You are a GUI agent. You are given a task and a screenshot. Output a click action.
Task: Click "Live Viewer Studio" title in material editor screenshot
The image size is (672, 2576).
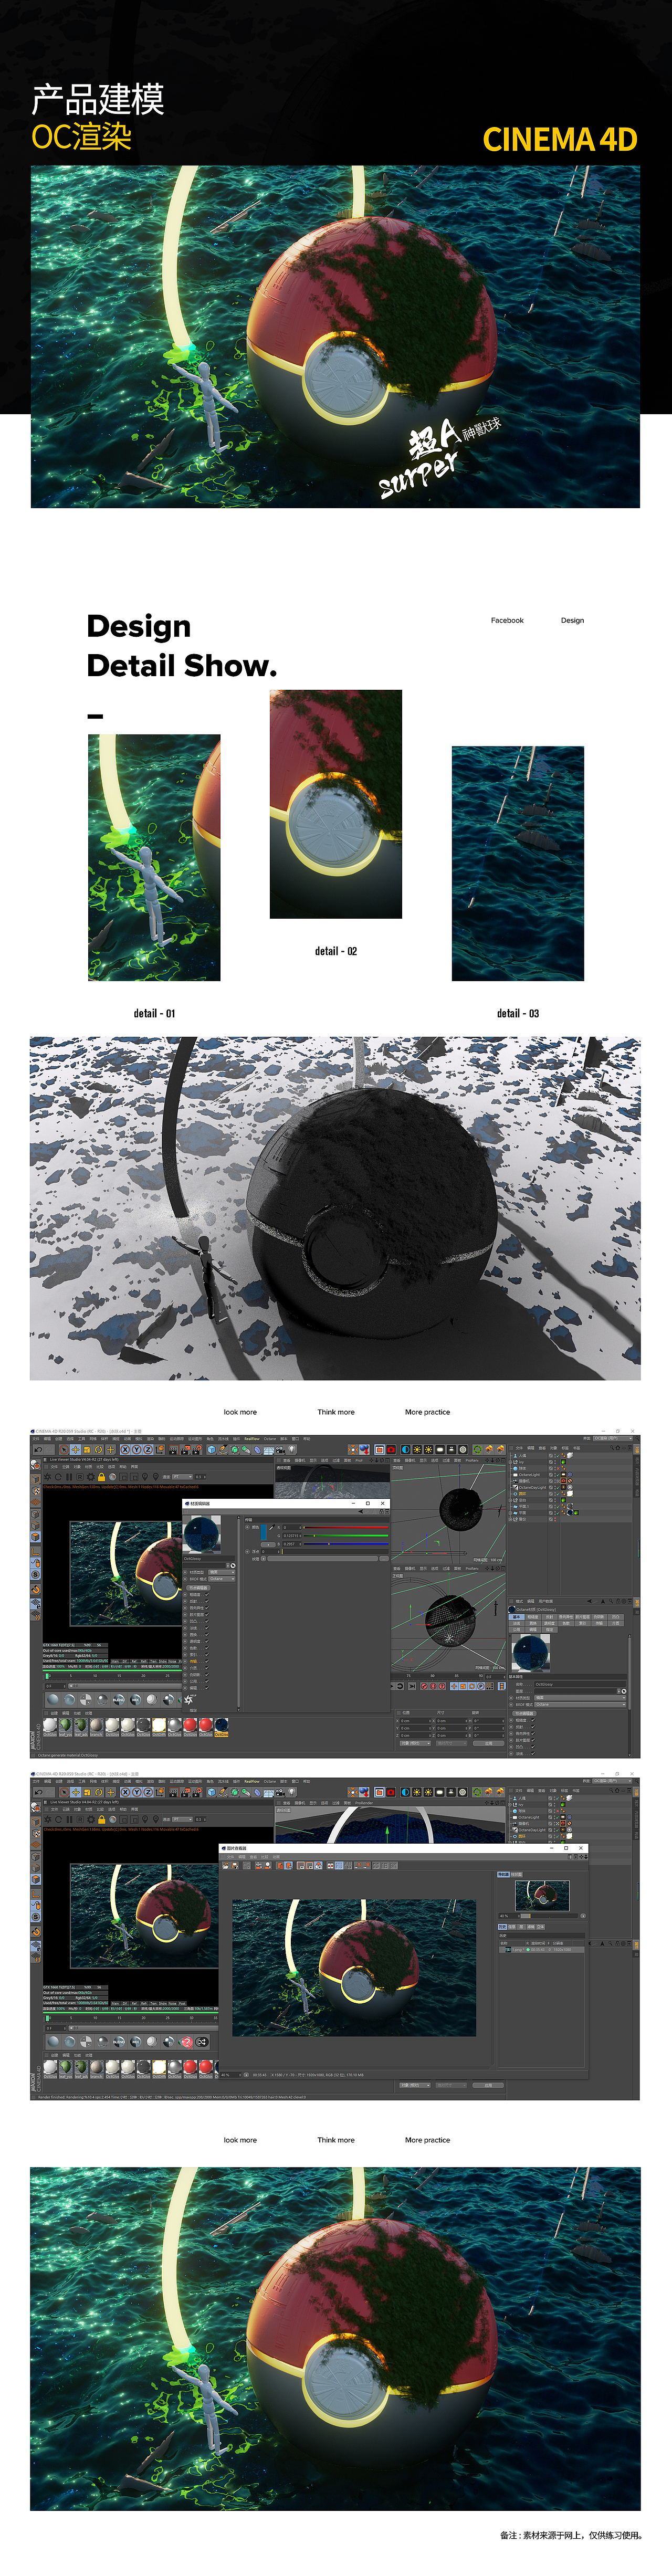tap(84, 1459)
